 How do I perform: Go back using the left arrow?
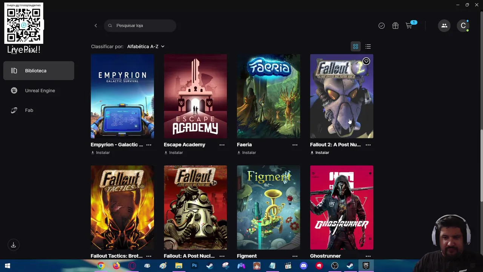[x=96, y=26]
